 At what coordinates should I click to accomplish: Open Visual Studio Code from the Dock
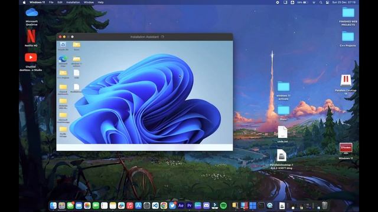pos(155,206)
